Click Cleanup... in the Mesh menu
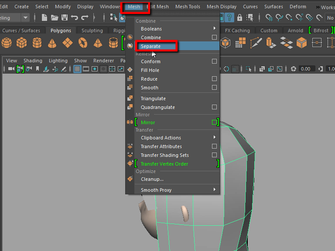The image size is (335, 251). tap(152, 179)
